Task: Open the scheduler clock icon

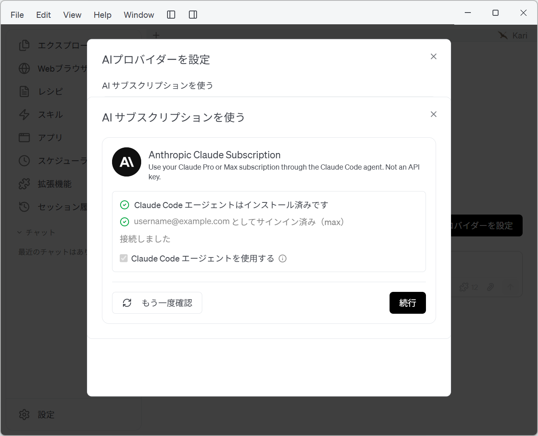Action: pos(24,161)
